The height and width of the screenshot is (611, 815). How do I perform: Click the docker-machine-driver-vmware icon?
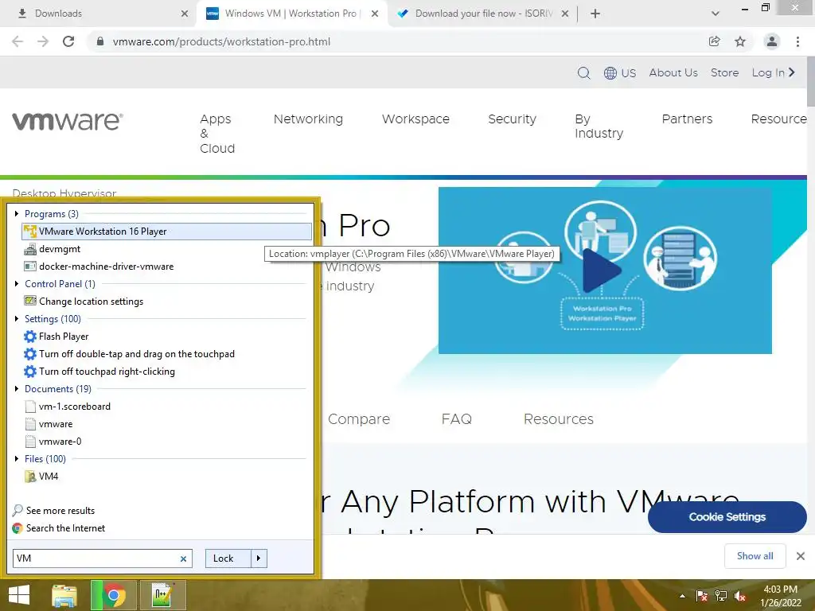pyautogui.click(x=30, y=267)
